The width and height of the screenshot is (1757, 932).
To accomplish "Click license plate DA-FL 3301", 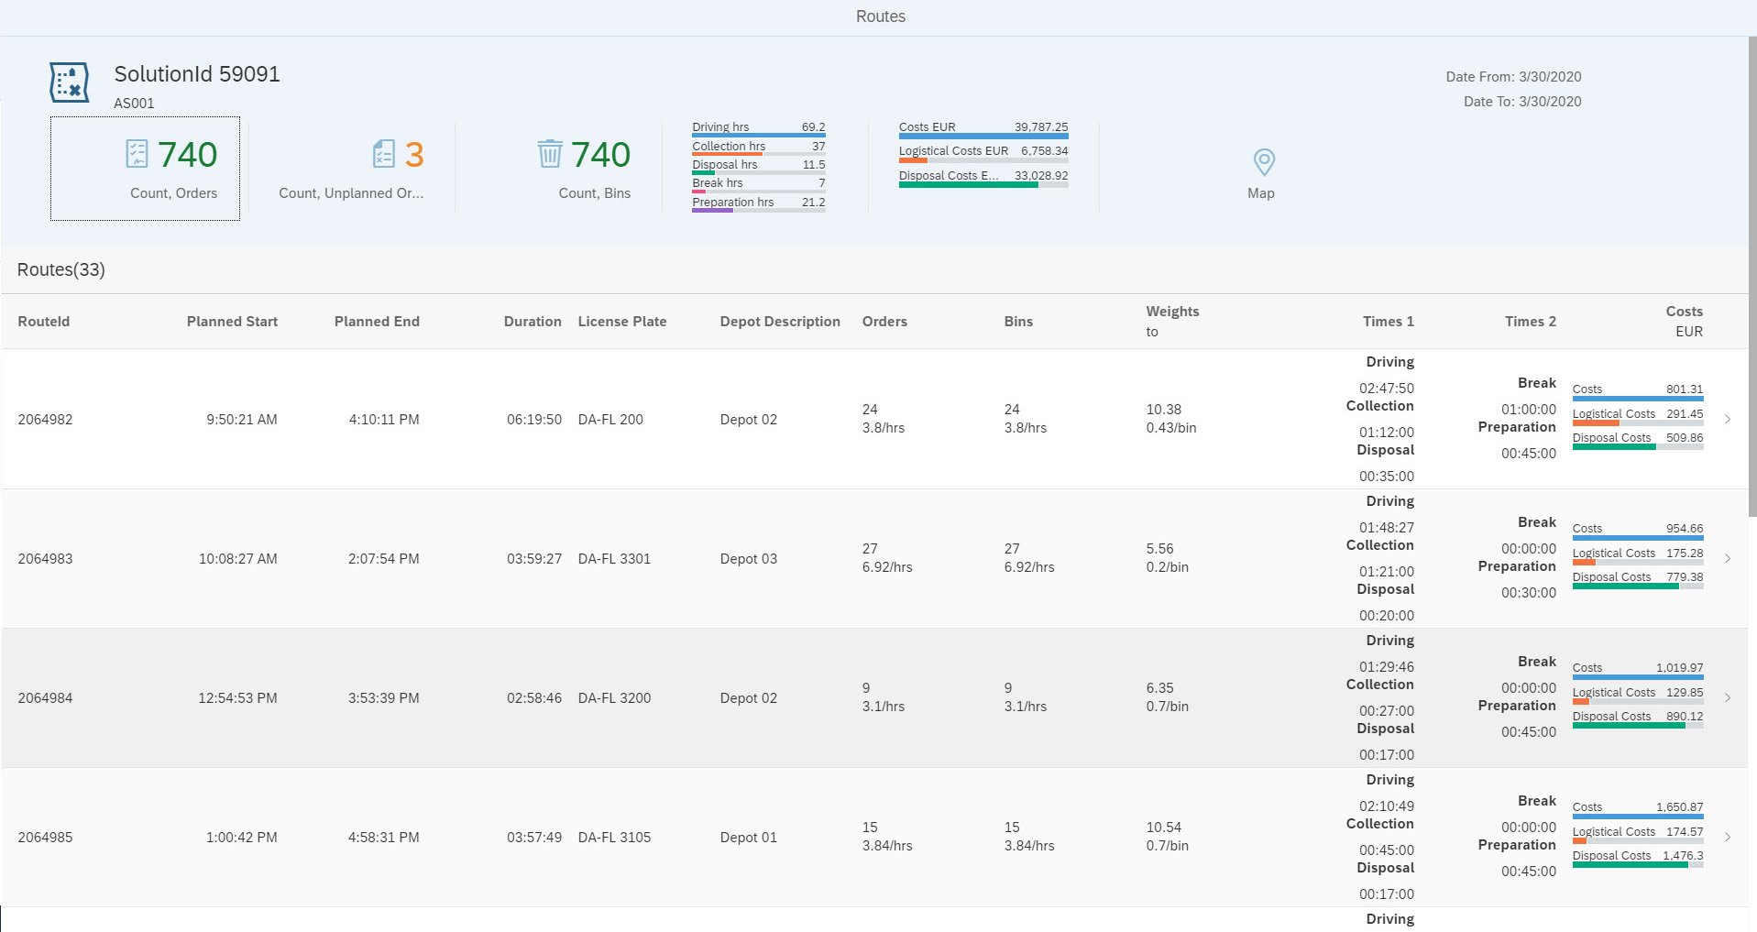I will [x=614, y=559].
